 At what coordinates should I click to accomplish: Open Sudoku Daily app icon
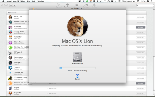pyautogui.click(x=10, y=78)
